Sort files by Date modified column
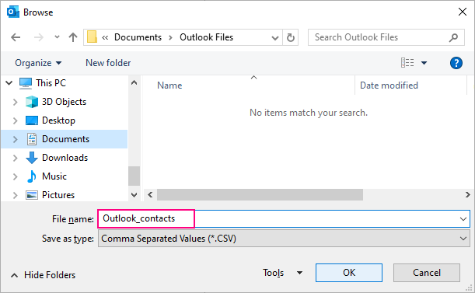475x293 pixels. [389, 85]
